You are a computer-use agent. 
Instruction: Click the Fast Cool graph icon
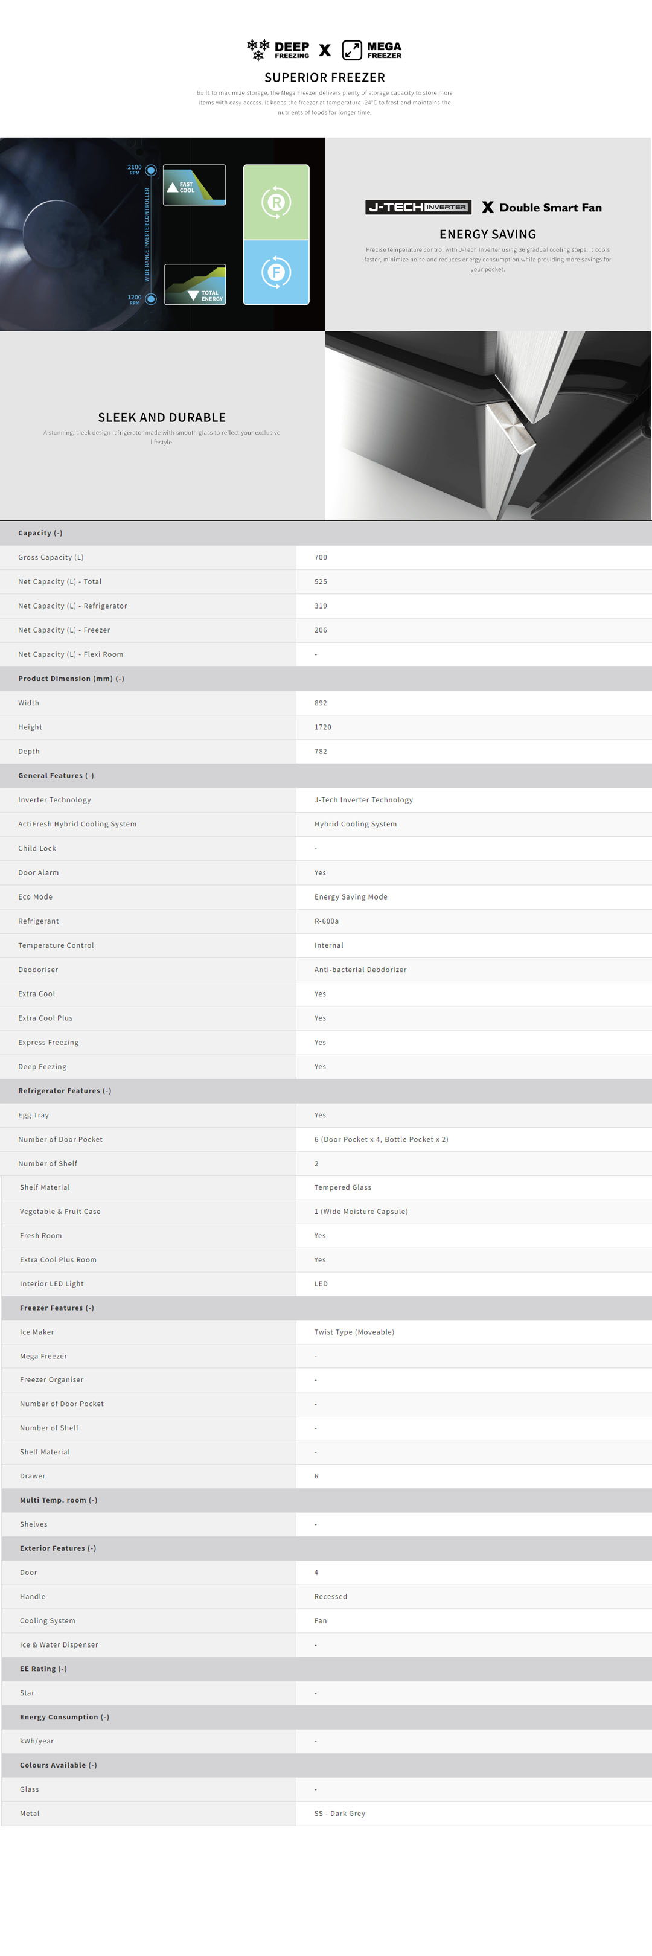(x=194, y=185)
